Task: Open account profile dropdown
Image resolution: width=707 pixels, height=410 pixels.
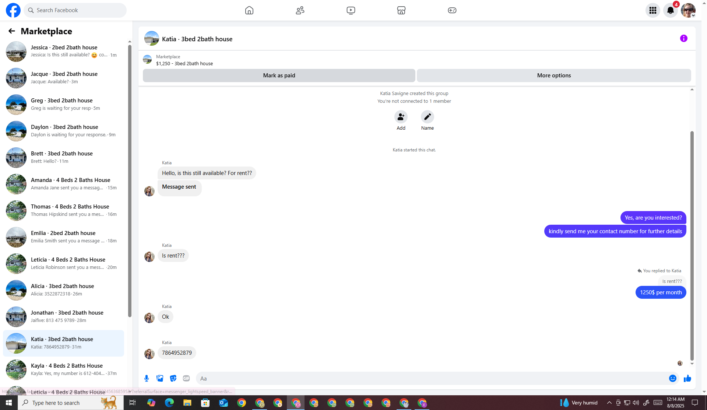Action: coord(688,10)
